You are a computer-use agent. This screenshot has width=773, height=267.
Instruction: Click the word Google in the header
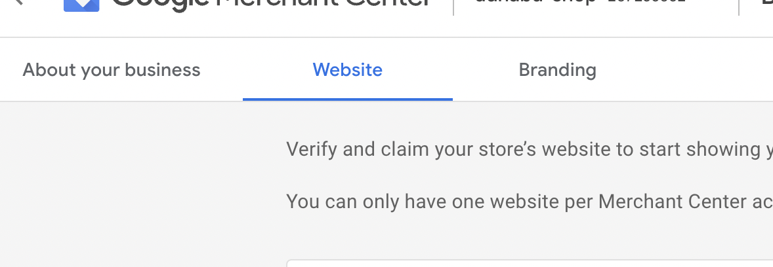[157, 3]
